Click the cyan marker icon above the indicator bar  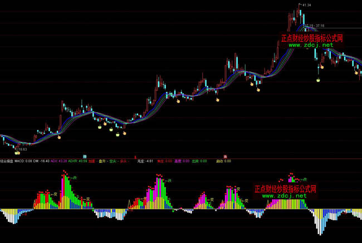85,157
